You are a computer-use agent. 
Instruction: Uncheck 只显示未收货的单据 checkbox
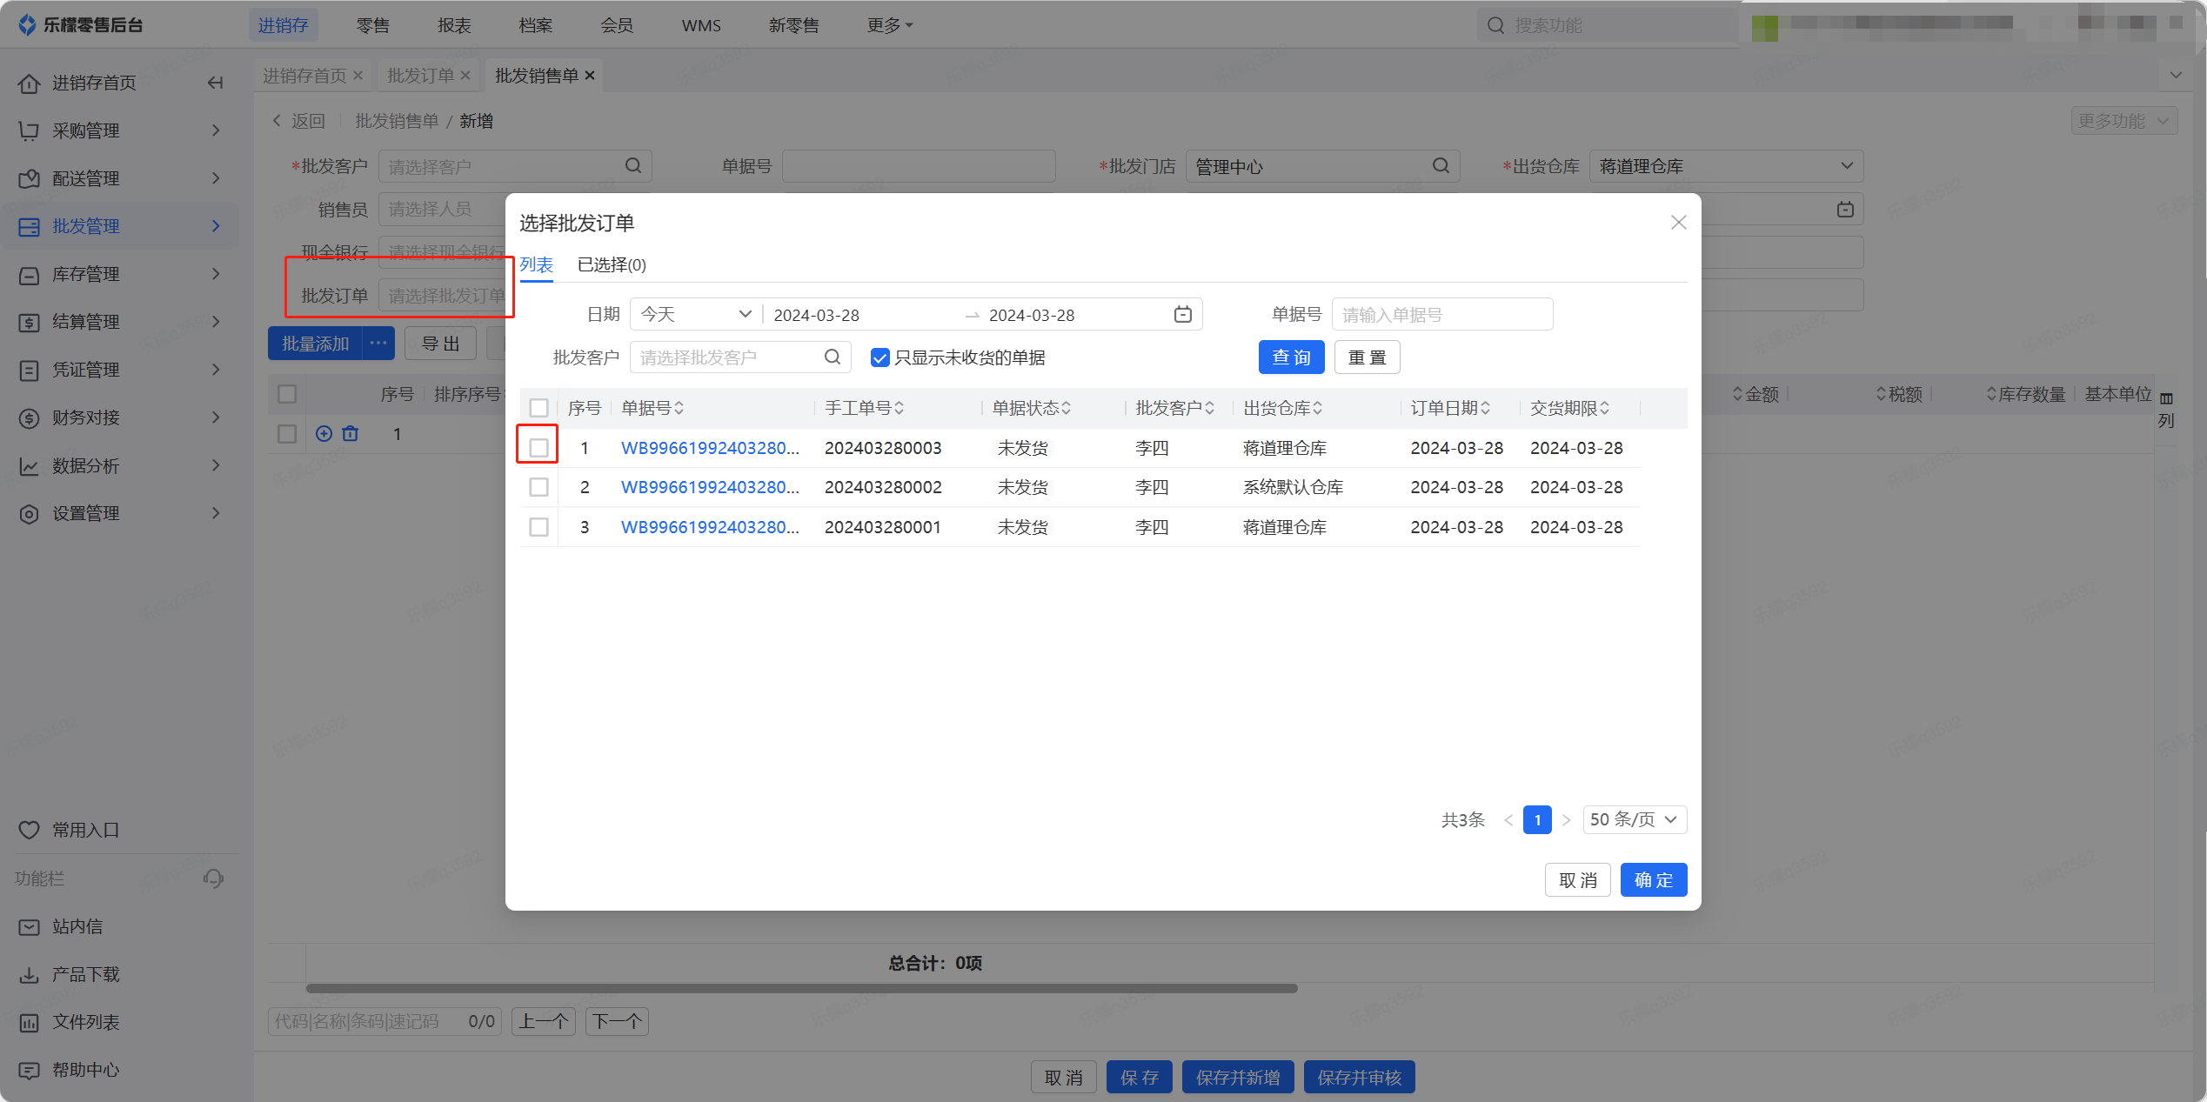879,357
